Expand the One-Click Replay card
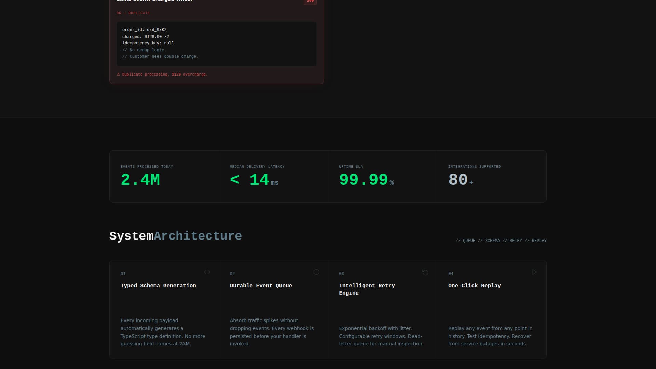Viewport: 656px width, 369px height. click(492, 309)
